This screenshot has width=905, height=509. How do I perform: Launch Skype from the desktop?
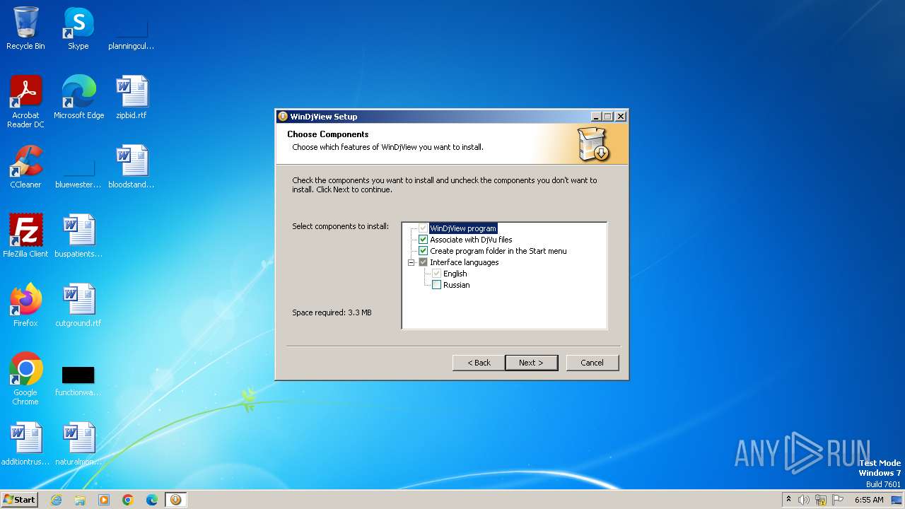78,28
